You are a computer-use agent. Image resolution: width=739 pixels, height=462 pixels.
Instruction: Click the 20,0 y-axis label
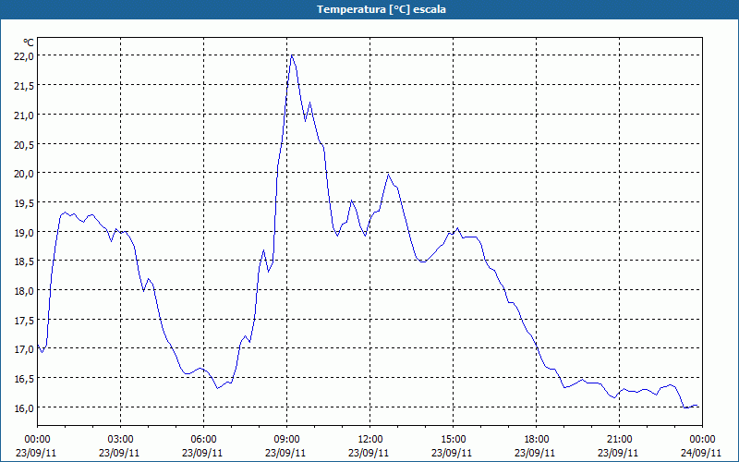(x=24, y=174)
